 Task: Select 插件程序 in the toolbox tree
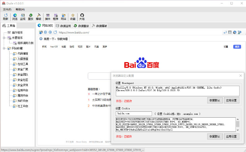coord(17,33)
